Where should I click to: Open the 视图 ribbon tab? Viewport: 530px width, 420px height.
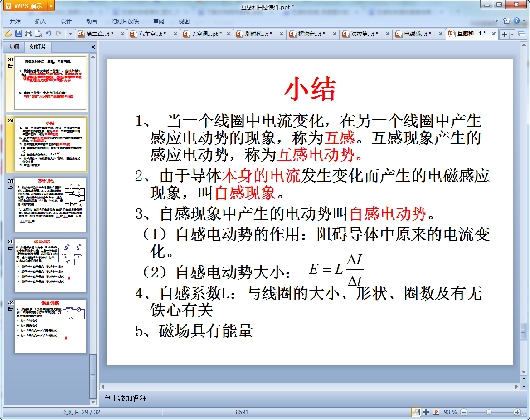point(184,21)
